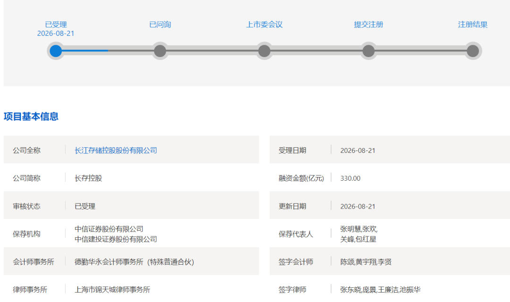510x302 pixels.
Task: Select the 张东晓,庞景,王廉洁,池振华 lawyers value
Action: [x=380, y=290]
